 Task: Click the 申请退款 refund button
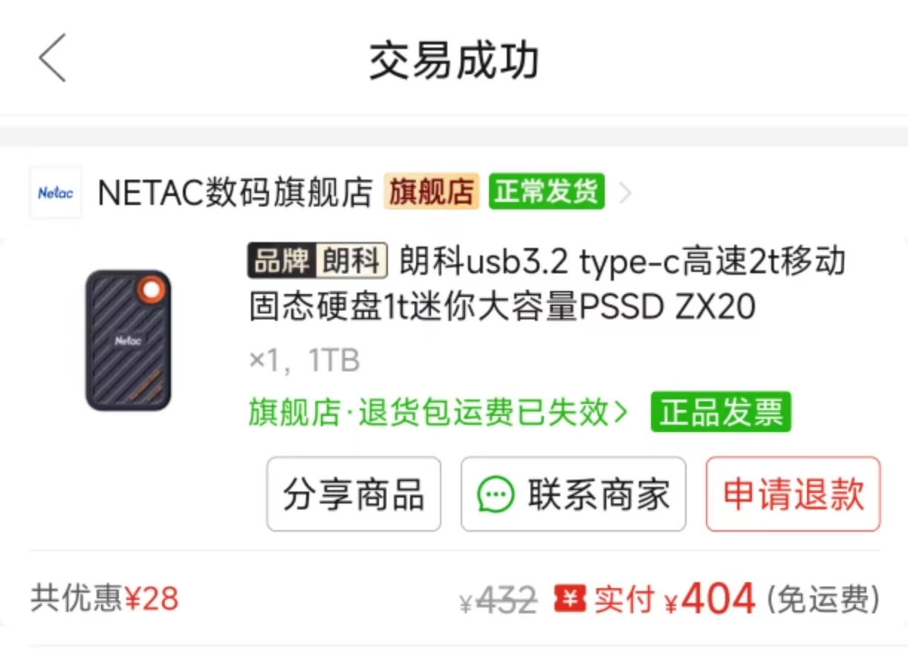click(x=793, y=495)
